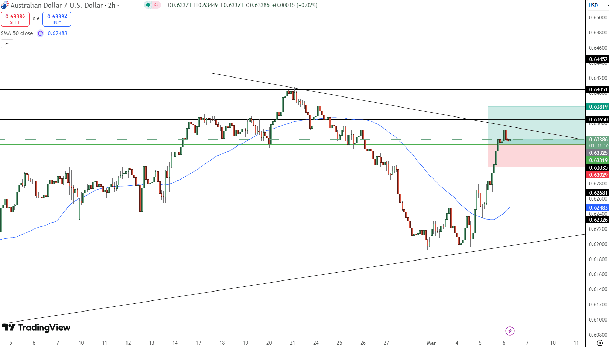This screenshot has width=609, height=347.
Task: Click the bar countdown timer 01:31:55
Action: point(599,146)
